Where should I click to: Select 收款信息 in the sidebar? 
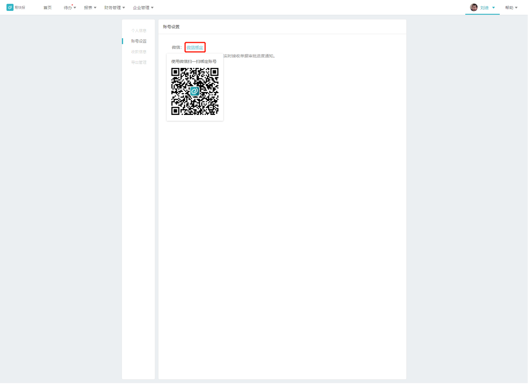click(139, 52)
